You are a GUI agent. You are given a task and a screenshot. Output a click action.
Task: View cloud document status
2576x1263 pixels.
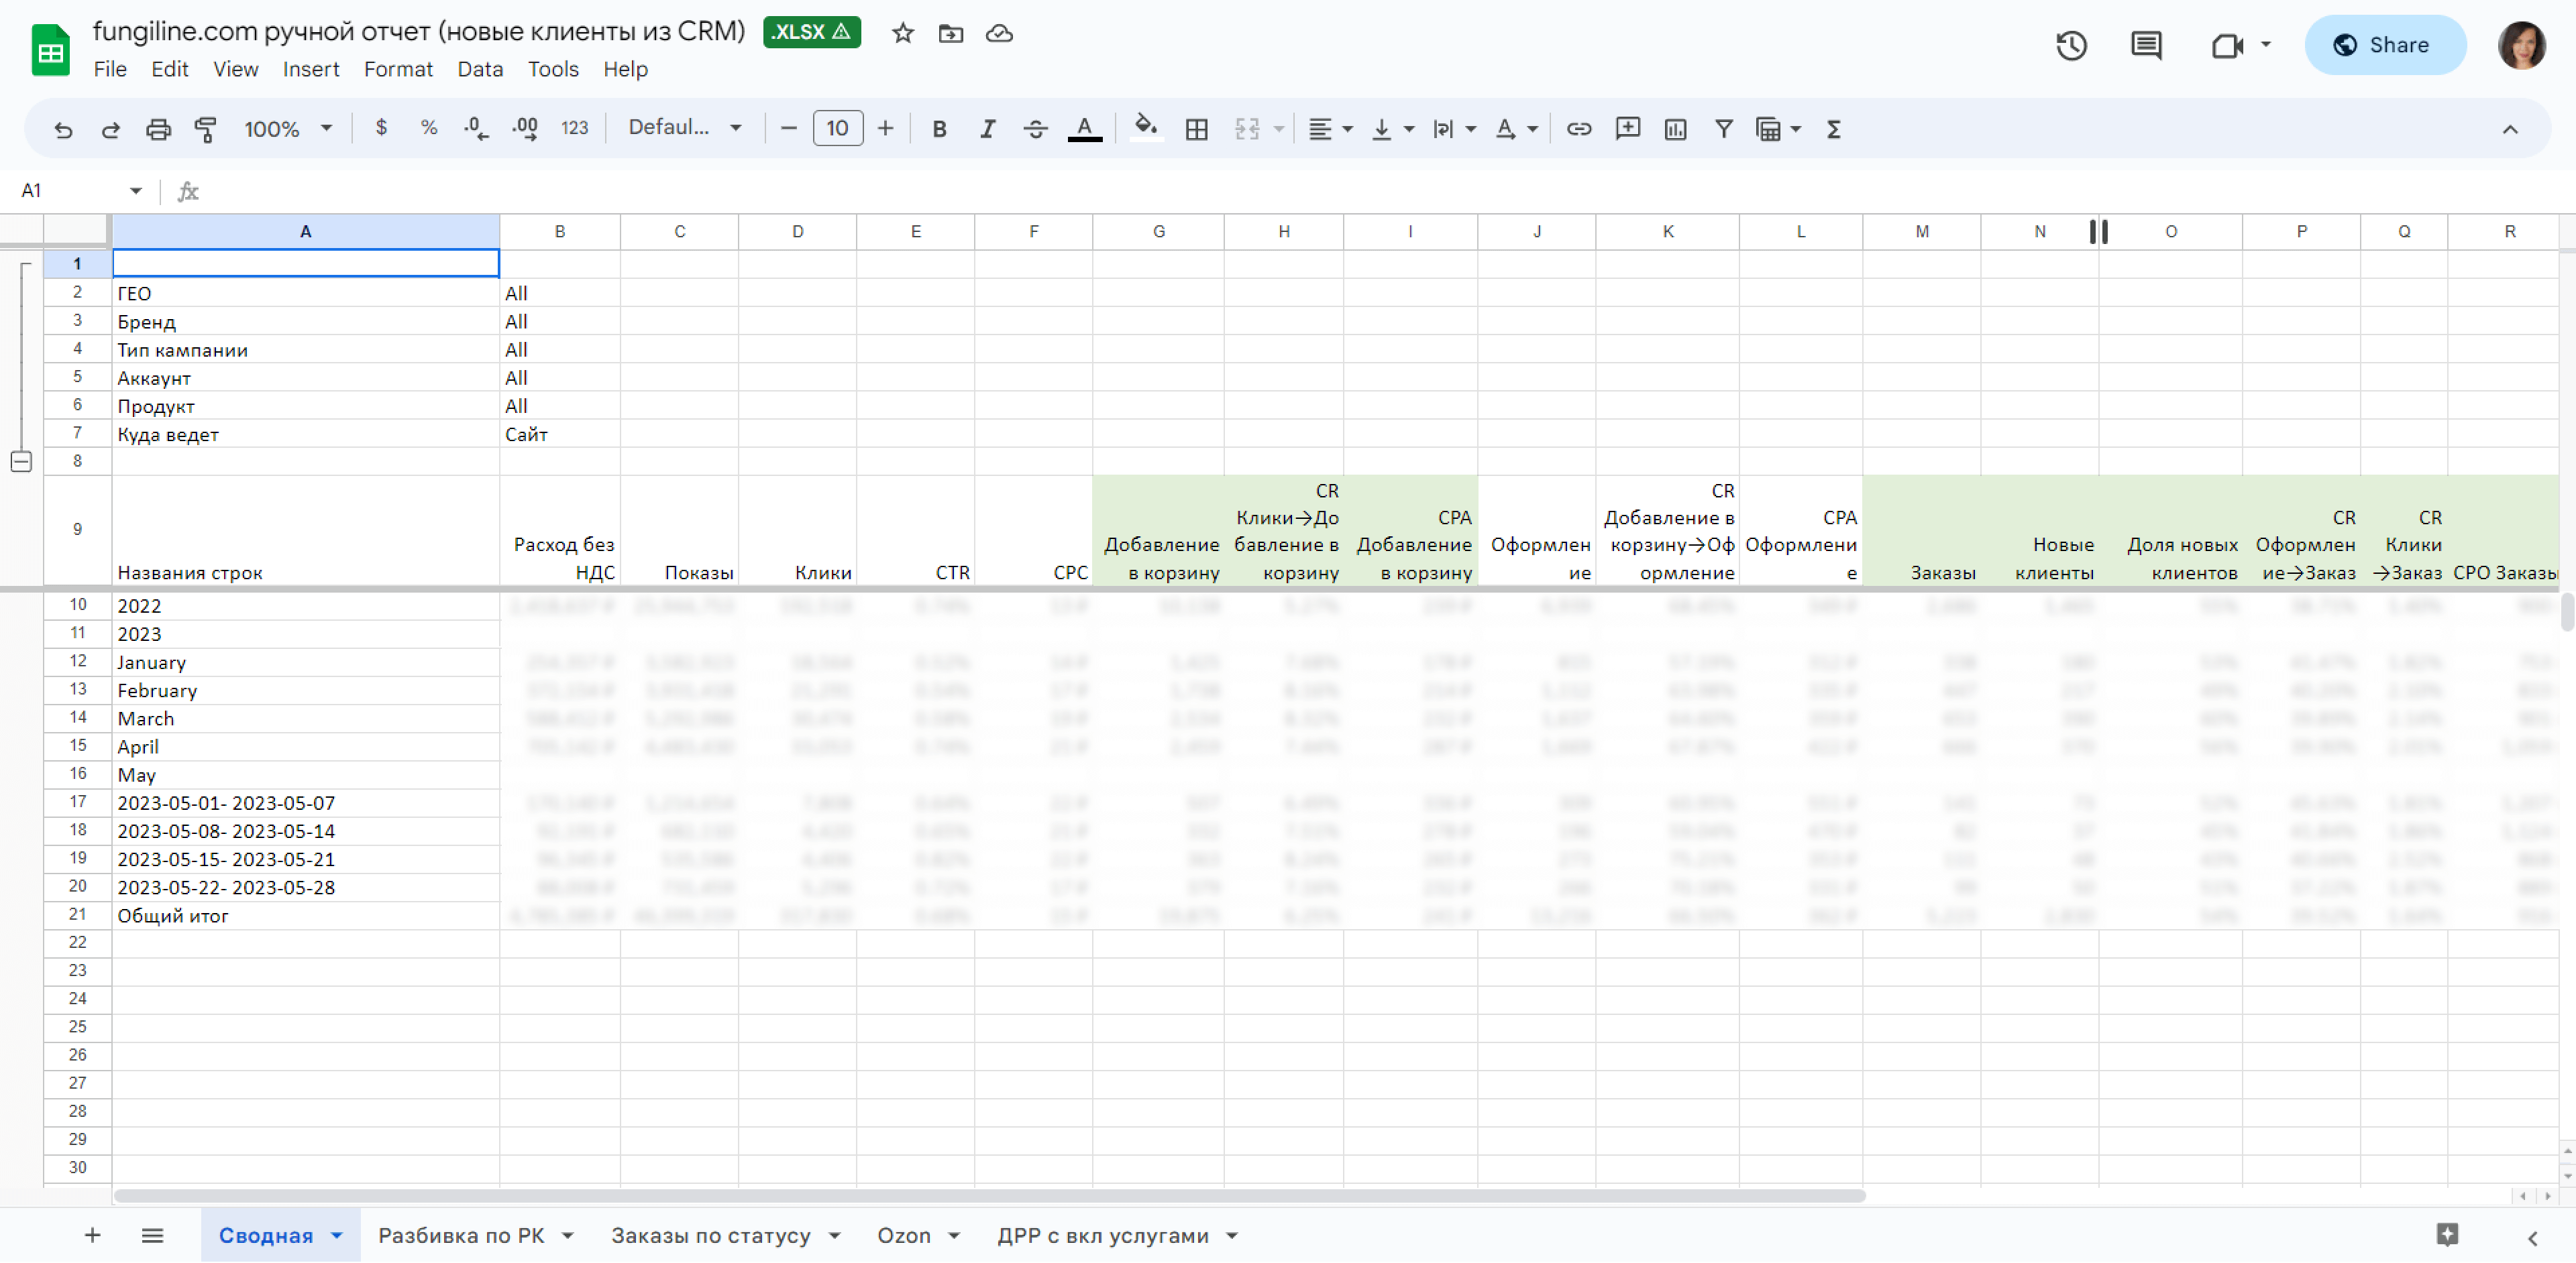999,33
